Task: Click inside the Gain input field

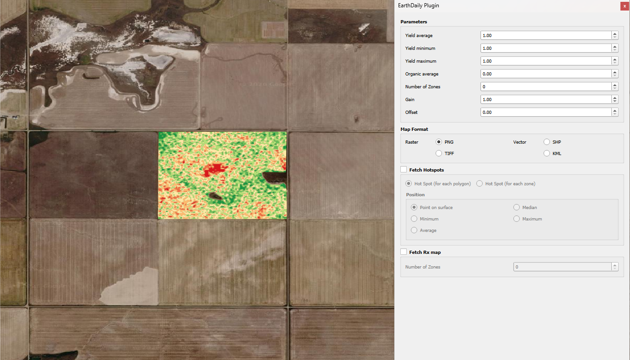Action: [x=544, y=99]
